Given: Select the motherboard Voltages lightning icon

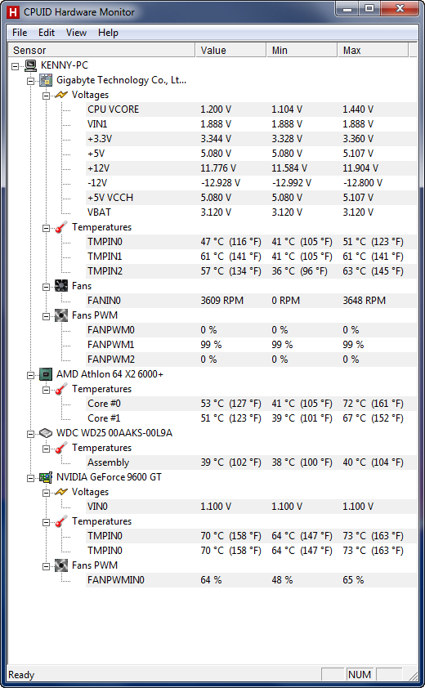Looking at the screenshot, I should (x=61, y=95).
